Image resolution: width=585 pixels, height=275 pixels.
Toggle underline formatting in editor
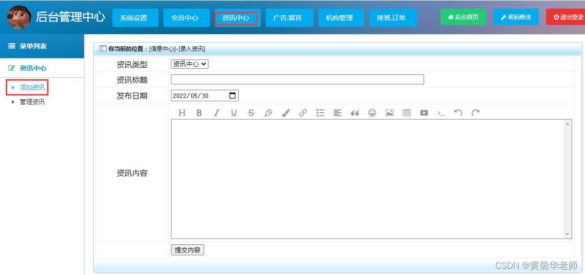(x=233, y=113)
